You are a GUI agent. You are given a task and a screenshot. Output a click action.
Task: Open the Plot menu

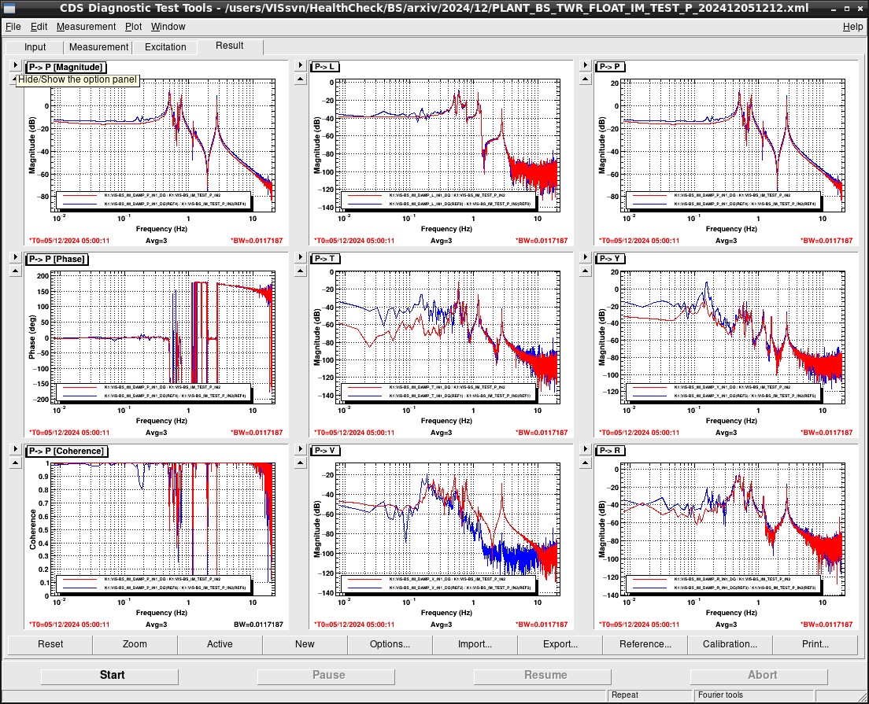pos(133,27)
